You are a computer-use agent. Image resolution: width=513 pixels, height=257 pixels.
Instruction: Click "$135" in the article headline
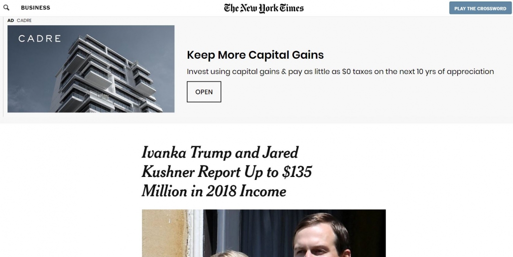[x=296, y=171]
